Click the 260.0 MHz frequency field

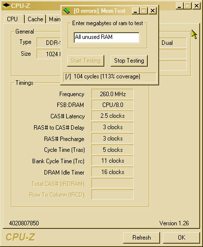(x=113, y=94)
